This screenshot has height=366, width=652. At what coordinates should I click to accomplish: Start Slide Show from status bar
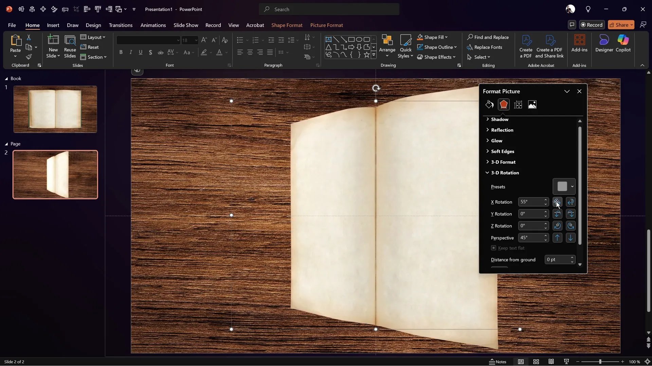[566, 362]
